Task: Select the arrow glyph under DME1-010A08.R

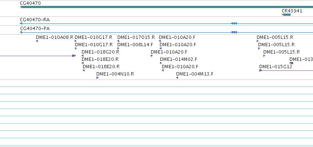Action: 37,41
